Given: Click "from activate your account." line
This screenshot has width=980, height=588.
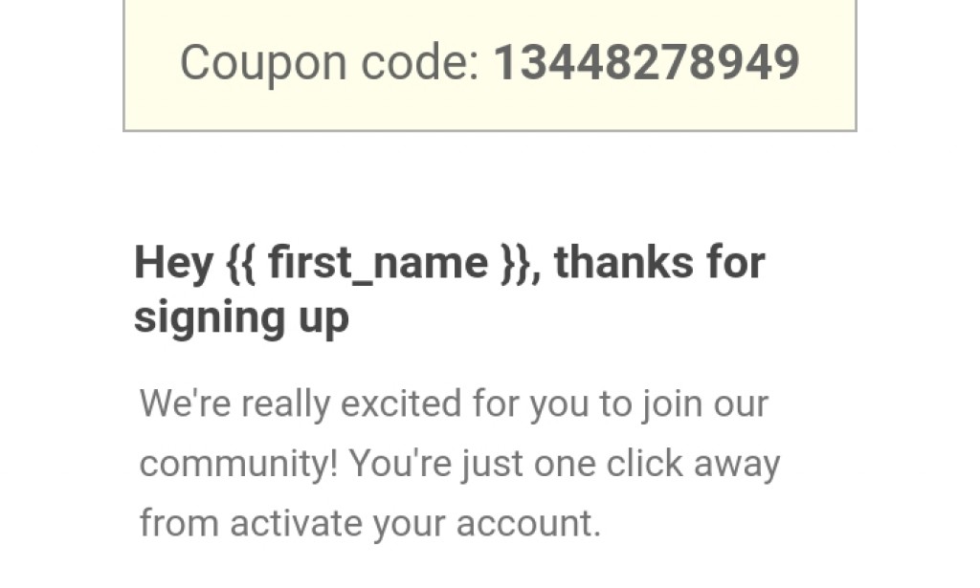Looking at the screenshot, I should click(x=370, y=523).
